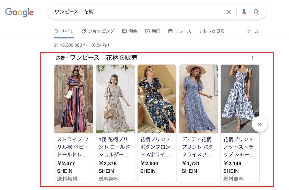Click 送料無料 under the ¥2,376 item

click(x=109, y=178)
